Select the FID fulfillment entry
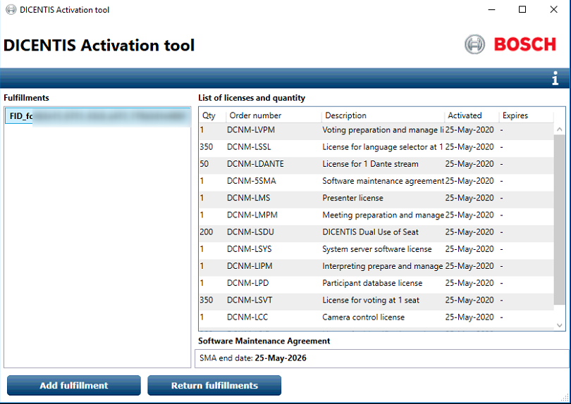The height and width of the screenshot is (404, 571). (97, 116)
